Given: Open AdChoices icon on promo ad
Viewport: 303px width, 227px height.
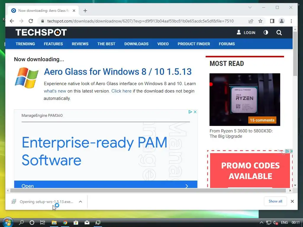Looking at the screenshot, I should 288,151.
